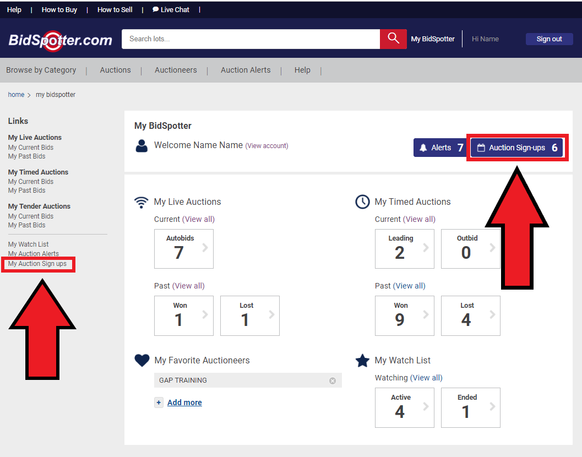View all current timed auctions
Screen dimensions: 582x457
[x=420, y=219]
